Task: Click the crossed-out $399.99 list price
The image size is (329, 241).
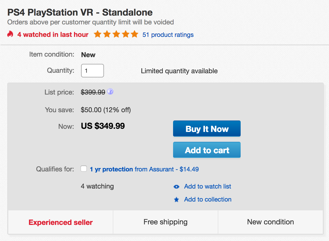Action: click(x=93, y=92)
